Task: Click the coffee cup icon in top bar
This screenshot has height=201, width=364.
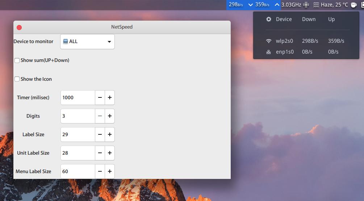Action: point(353,5)
